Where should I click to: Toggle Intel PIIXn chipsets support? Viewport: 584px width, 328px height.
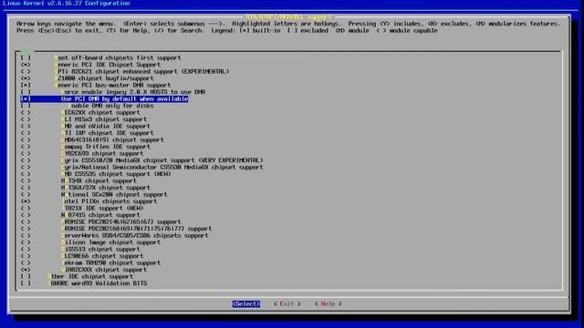pos(89,201)
